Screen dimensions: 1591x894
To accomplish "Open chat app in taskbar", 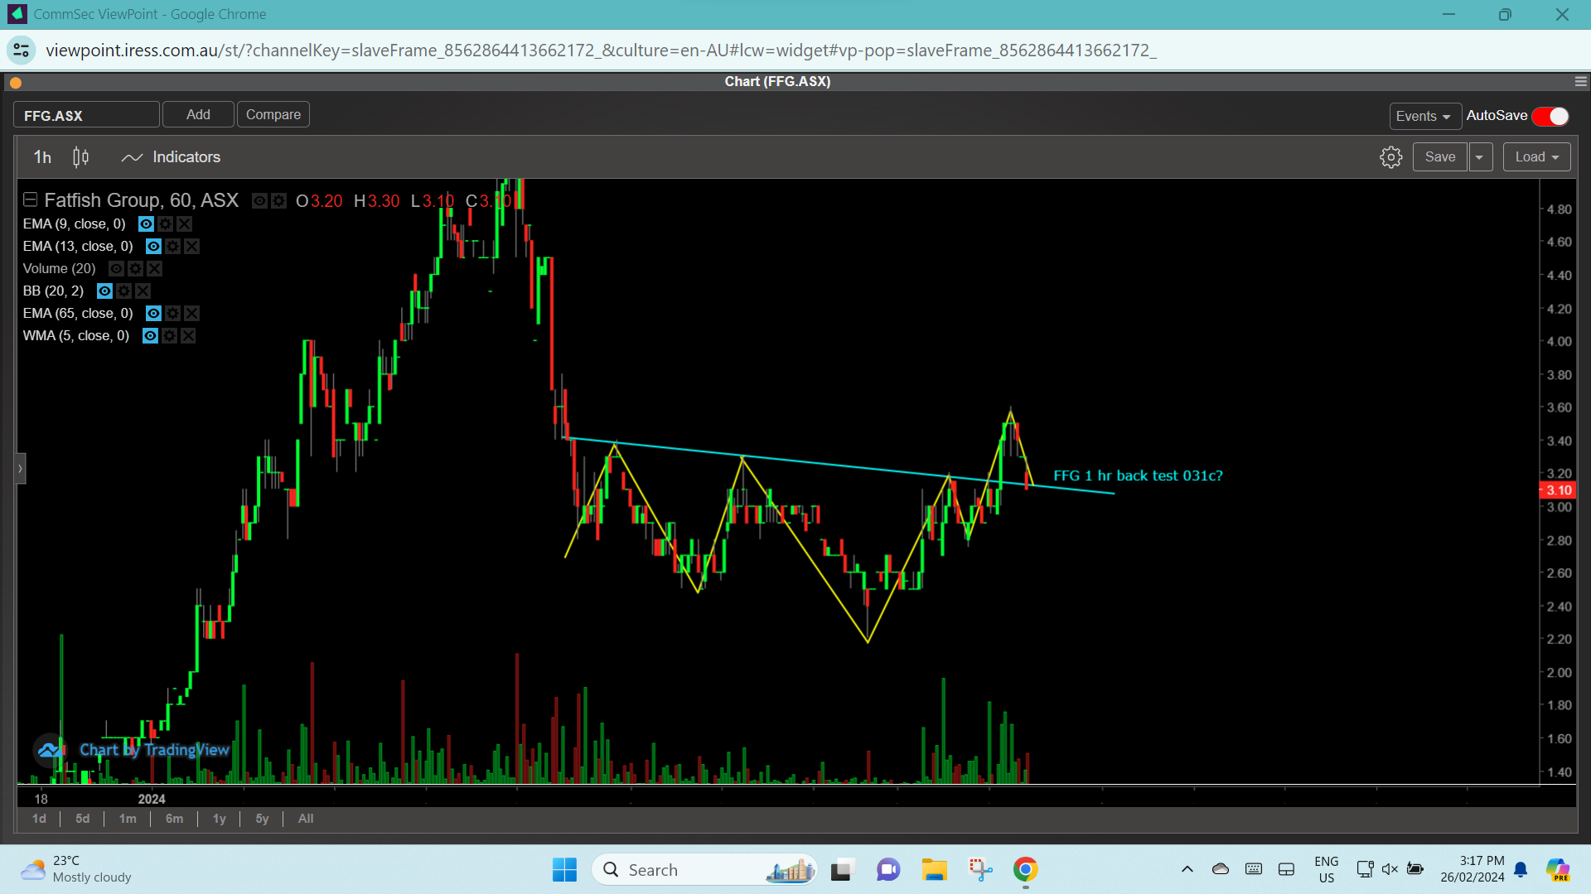I will click(888, 870).
